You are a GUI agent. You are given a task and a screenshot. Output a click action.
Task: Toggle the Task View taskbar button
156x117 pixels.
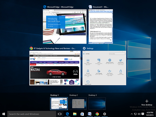click(60, 114)
